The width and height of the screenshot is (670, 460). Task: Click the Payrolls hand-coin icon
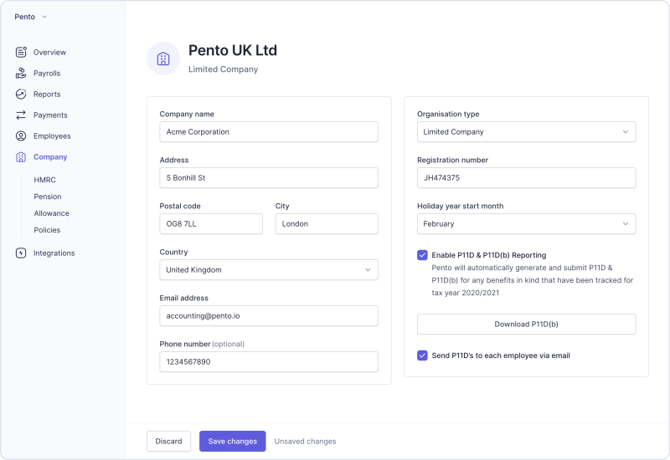(x=21, y=73)
